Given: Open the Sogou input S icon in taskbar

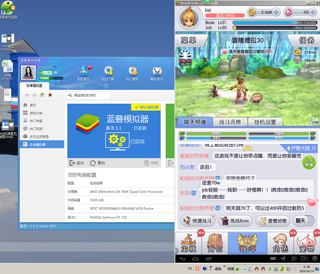Looking at the screenshot, I should (x=197, y=269).
